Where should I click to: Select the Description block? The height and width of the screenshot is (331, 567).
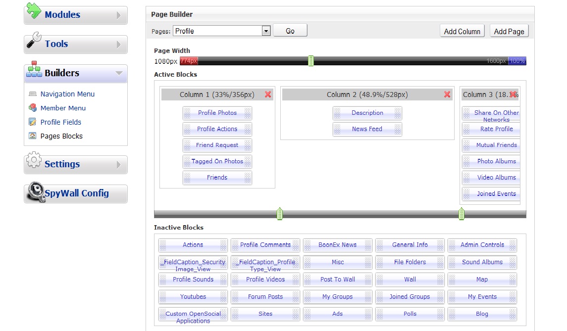click(x=367, y=113)
